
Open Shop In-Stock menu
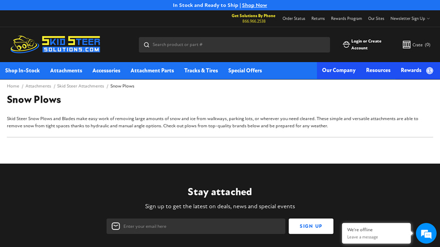(x=23, y=71)
